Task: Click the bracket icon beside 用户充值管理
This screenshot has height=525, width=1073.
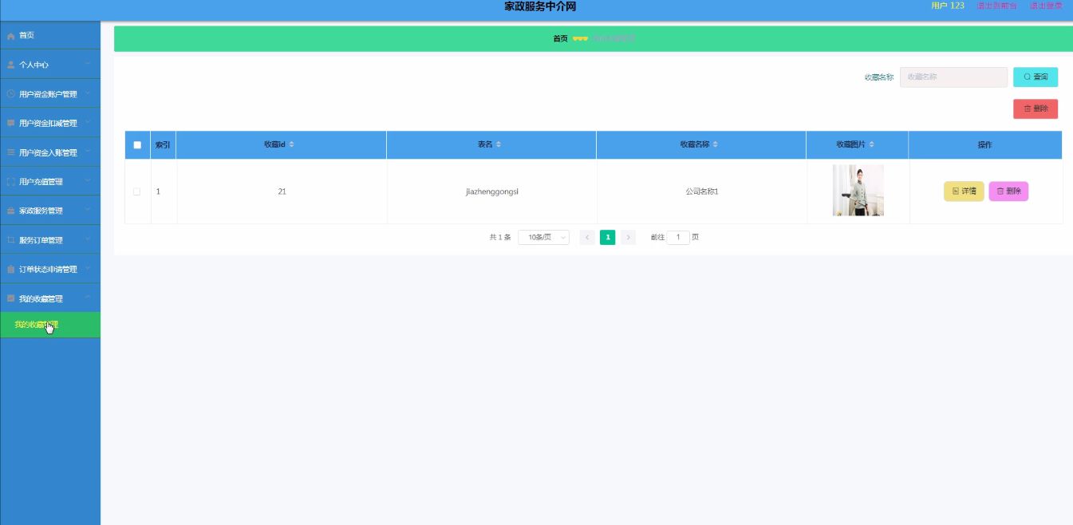Action: 10,182
